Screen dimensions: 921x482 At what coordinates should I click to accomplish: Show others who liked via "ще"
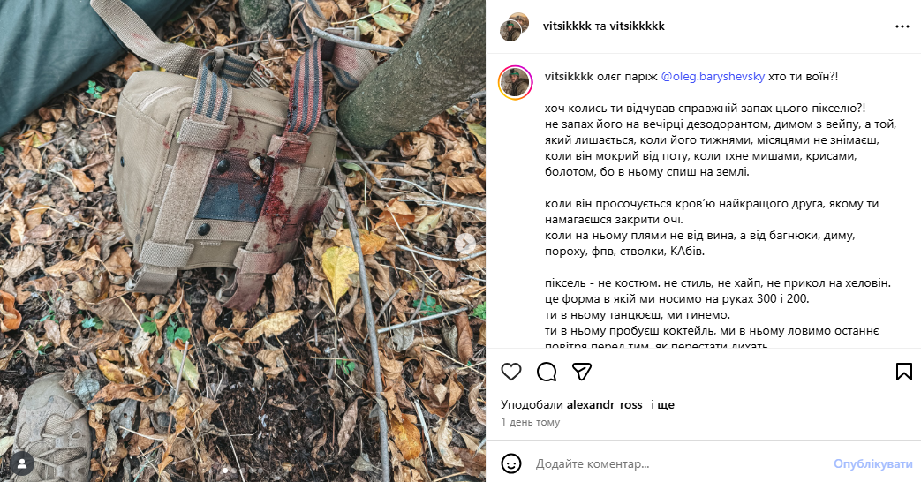pos(666,405)
